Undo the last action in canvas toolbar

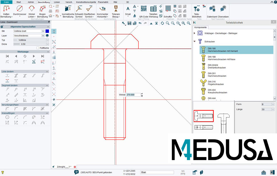tap(140, 23)
